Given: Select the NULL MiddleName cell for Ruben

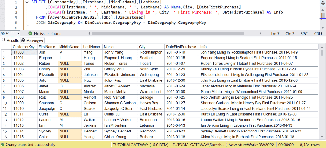Looking at the screenshot, I should (x=70, y=64).
